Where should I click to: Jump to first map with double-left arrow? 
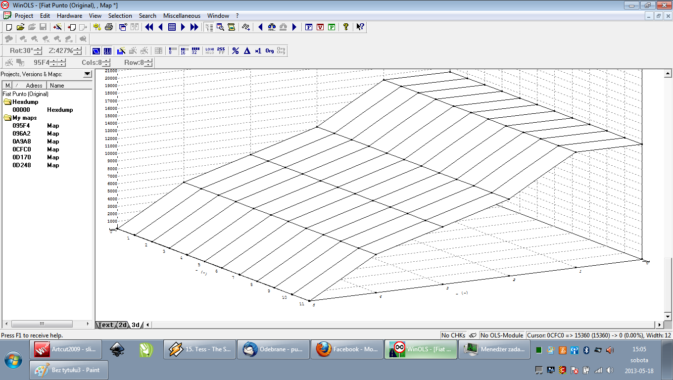(x=149, y=27)
